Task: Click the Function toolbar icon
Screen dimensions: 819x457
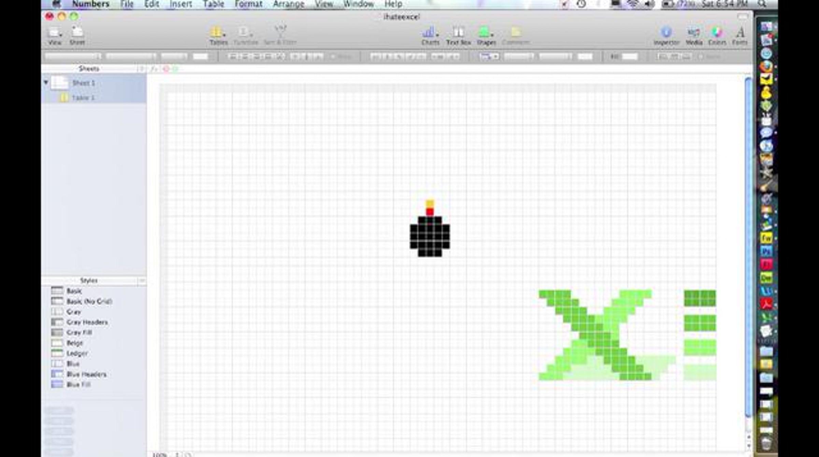Action: (245, 35)
